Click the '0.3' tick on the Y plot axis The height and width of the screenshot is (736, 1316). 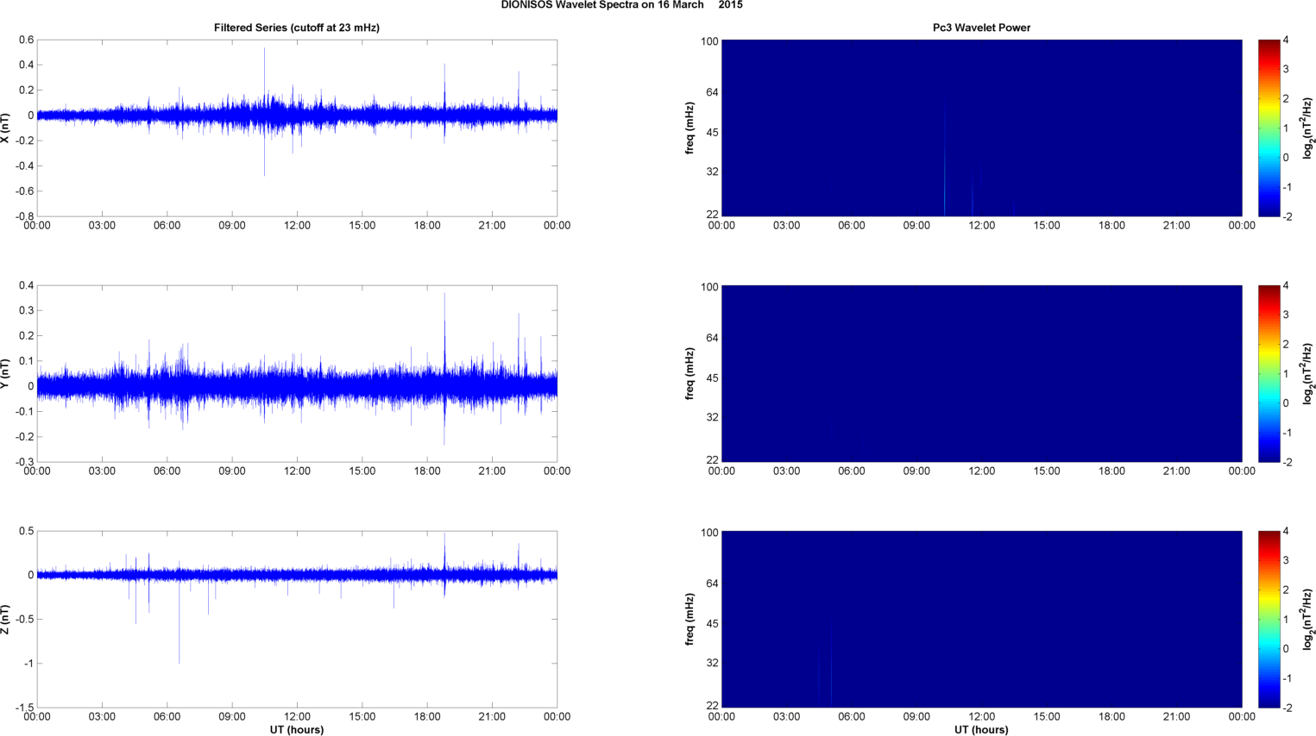[26, 310]
